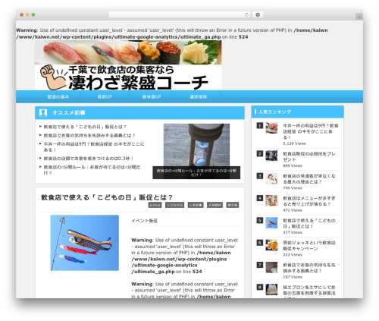Click the 869 Views count
Image resolution: width=379 pixels, height=321 pixels.
tap(293, 165)
